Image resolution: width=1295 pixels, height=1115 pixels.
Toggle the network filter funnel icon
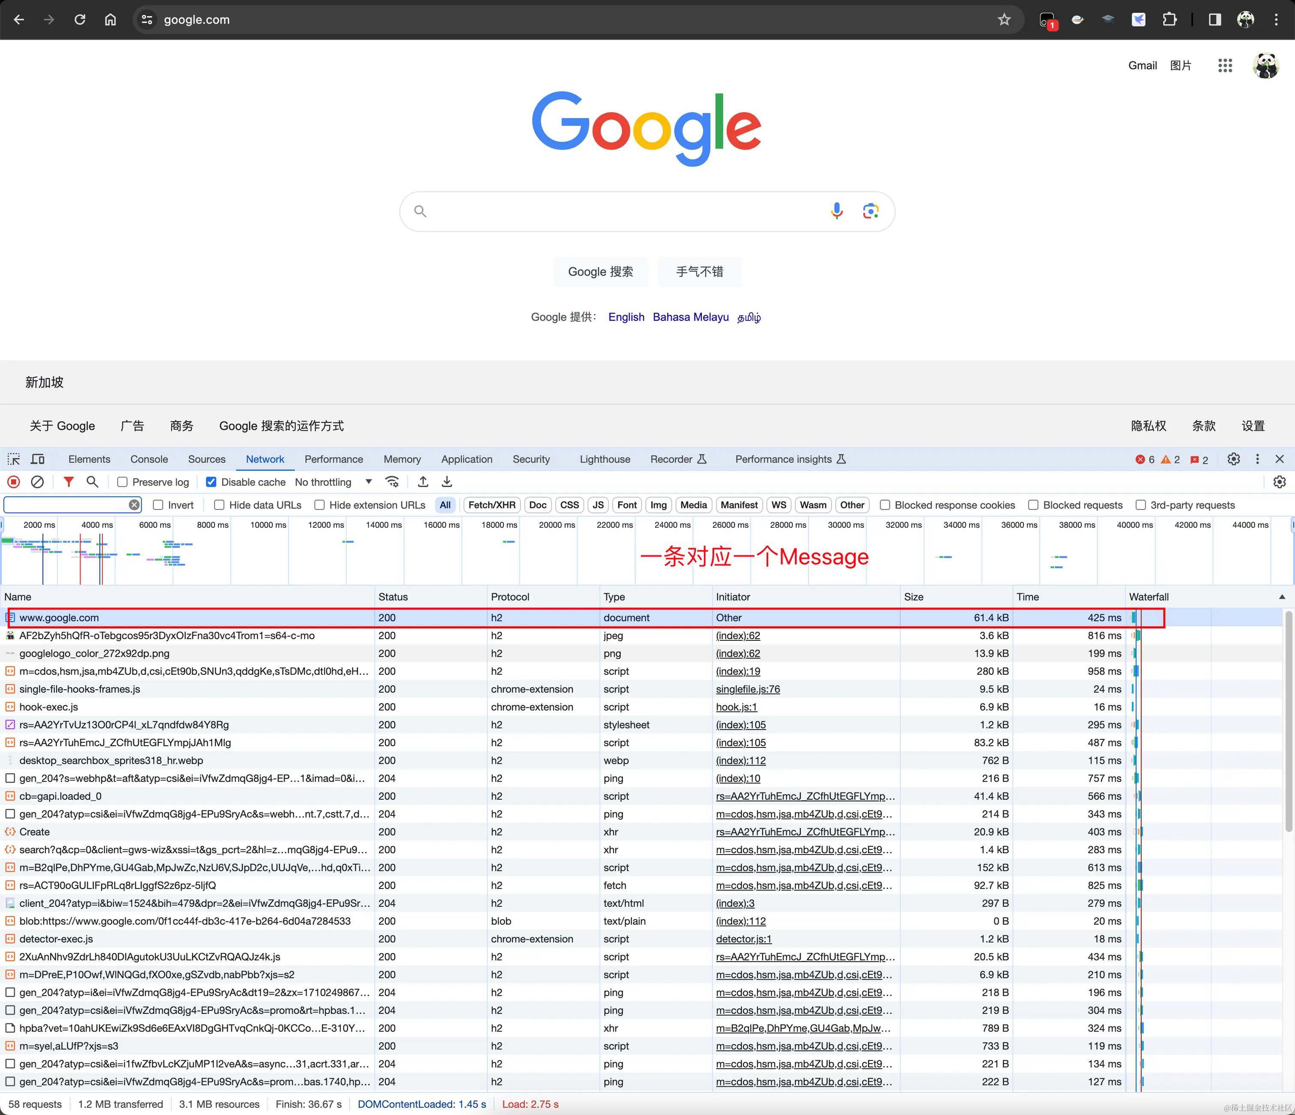click(x=69, y=482)
